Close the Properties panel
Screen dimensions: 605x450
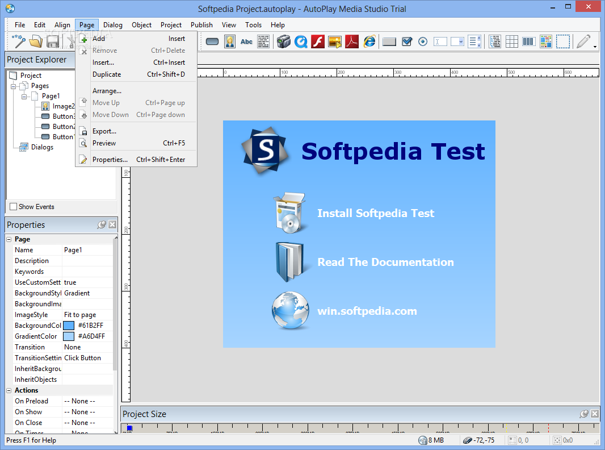[112, 224]
